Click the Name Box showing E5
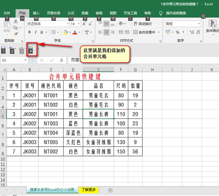 coord(14,60)
